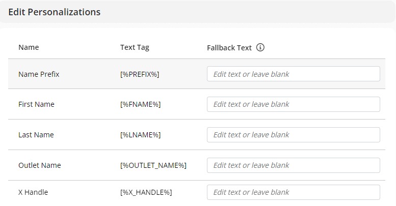Screen dimensions: 396x206
Task: Click the Fallback Text column header label
Action: tap(229, 48)
